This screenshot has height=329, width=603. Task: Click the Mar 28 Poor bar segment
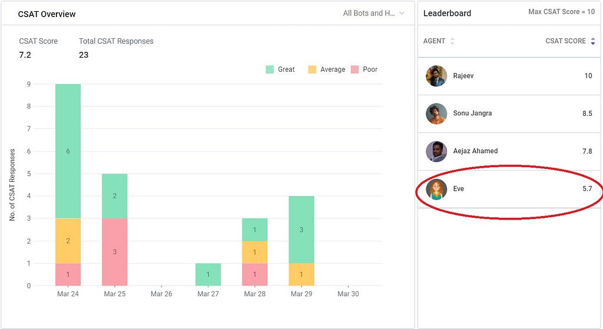(x=254, y=274)
